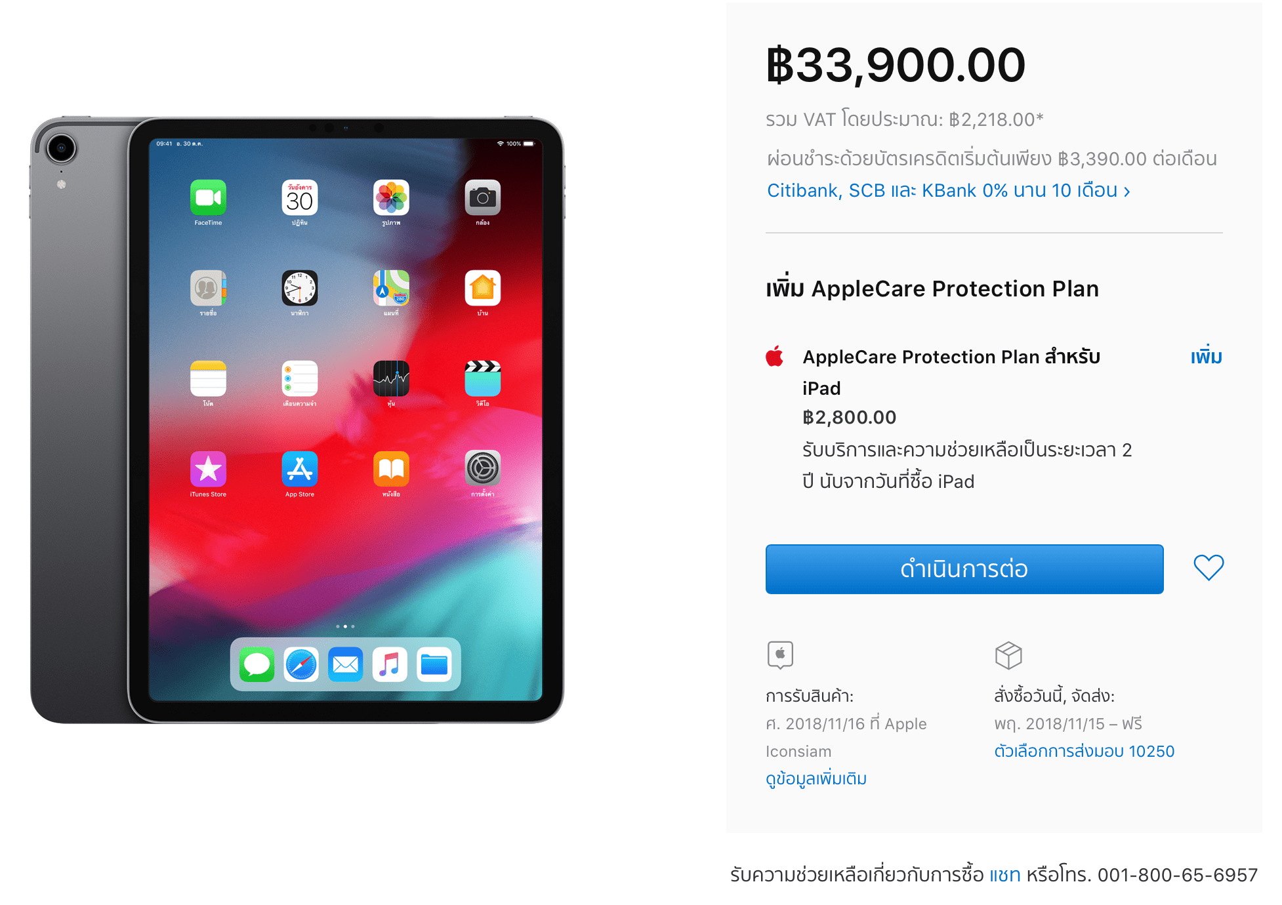Open Citibank, SCB, KBank 0% installment link
The image size is (1282, 905).
pyautogui.click(x=948, y=190)
